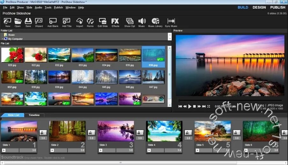Play Slide 1 with its play icon
Screen dimensions: 288x165
[4, 150]
